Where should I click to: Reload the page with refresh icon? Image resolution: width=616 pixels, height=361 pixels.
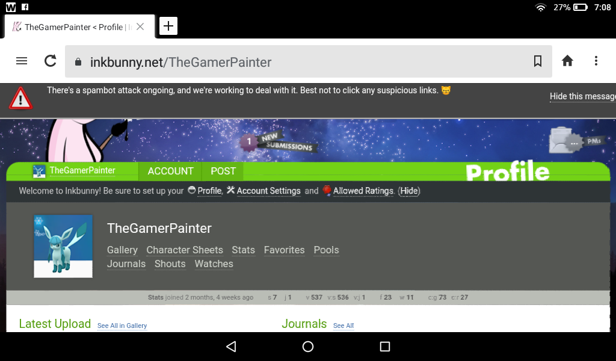(x=51, y=61)
